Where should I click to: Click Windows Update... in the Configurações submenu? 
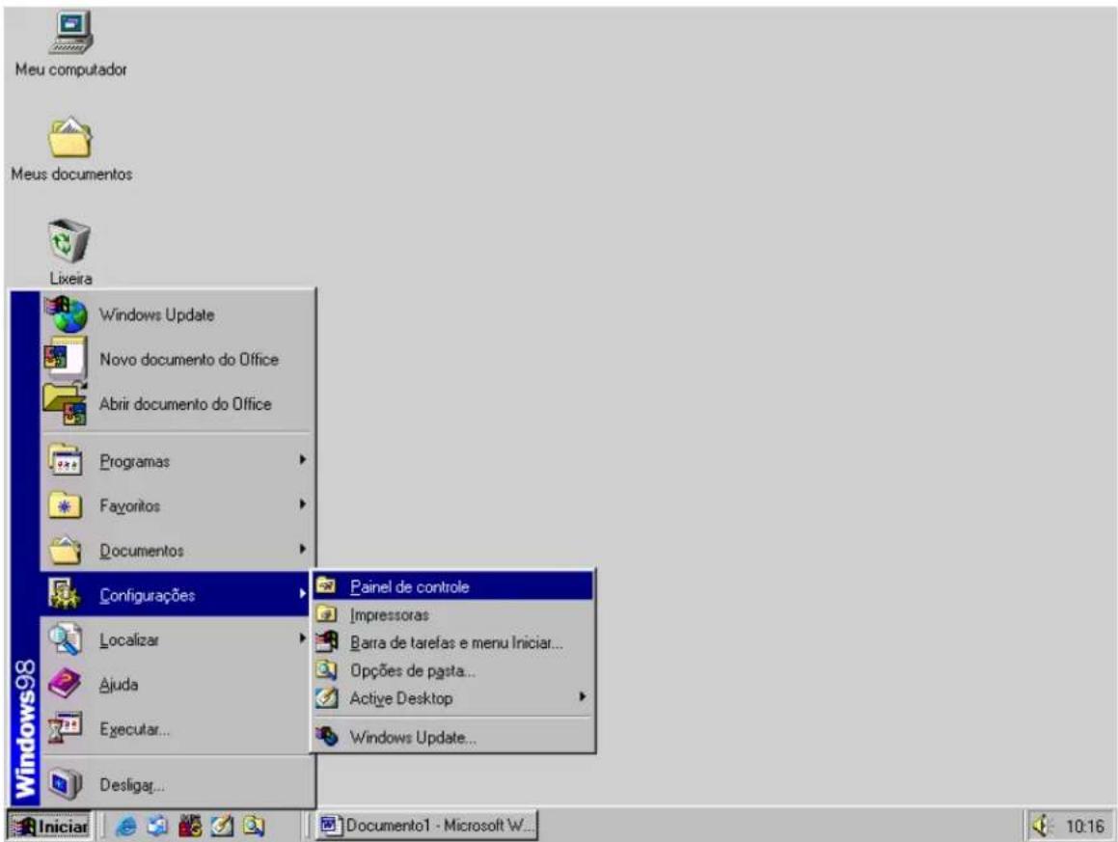click(x=452, y=737)
